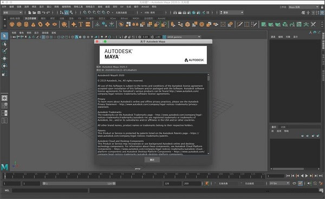Image resolution: width=325 pixels, height=199 pixels.
Task: Create a polygon disc from the shelf
Action: [55, 24]
